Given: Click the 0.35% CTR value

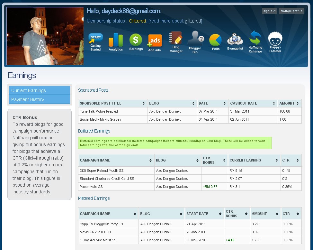Looking at the screenshot, I should [x=287, y=187].
